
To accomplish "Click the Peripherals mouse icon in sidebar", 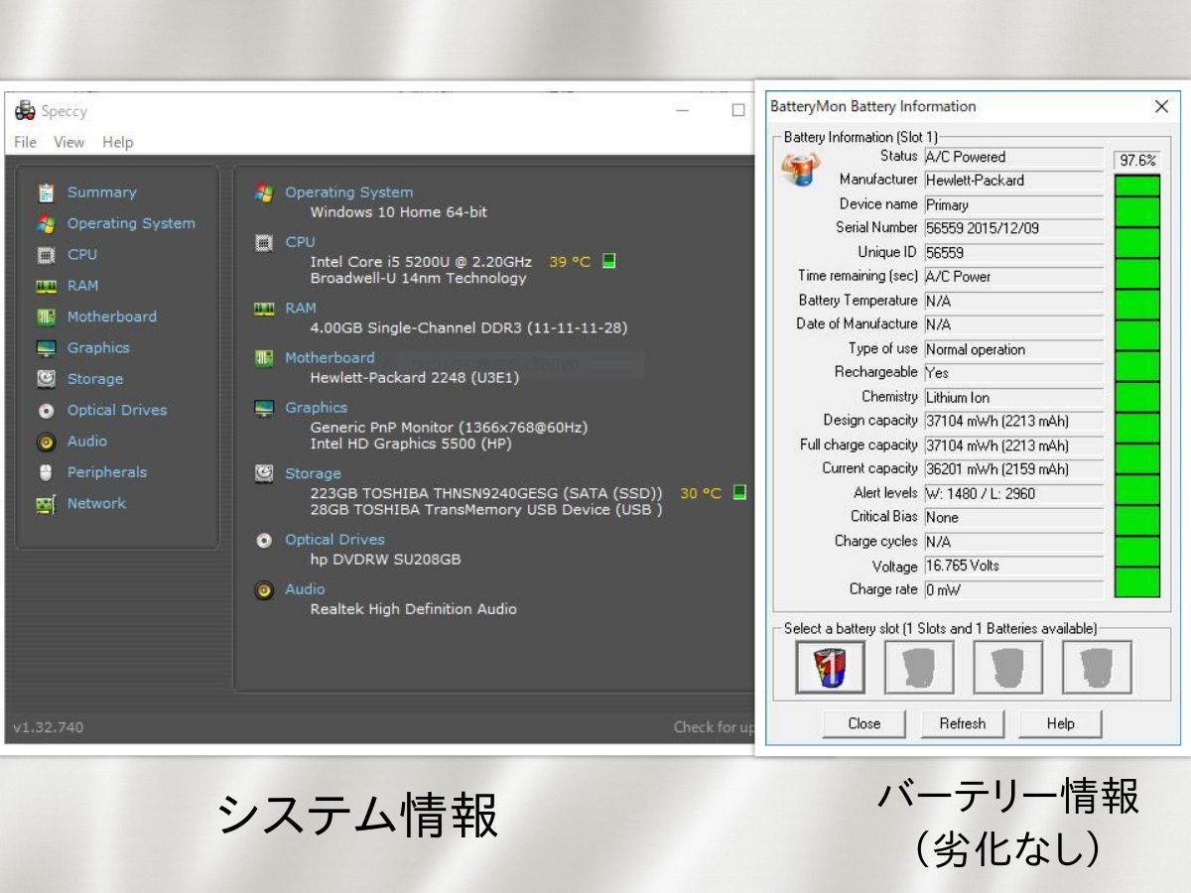I will point(46,472).
